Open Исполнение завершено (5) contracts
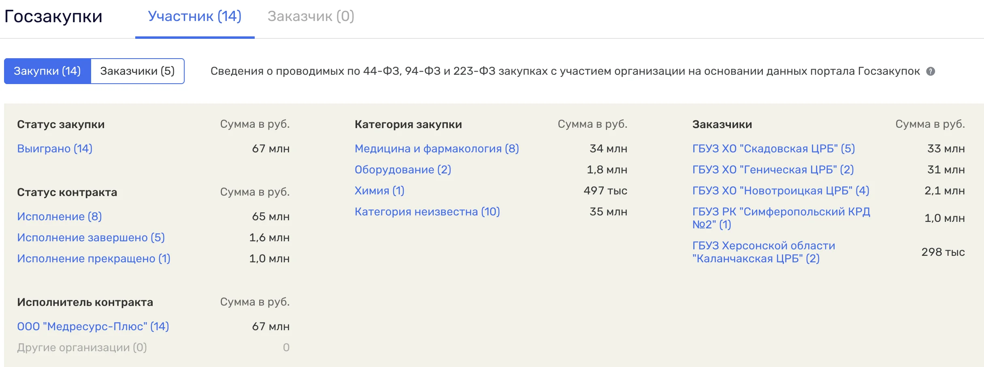This screenshot has height=367, width=984. [91, 238]
